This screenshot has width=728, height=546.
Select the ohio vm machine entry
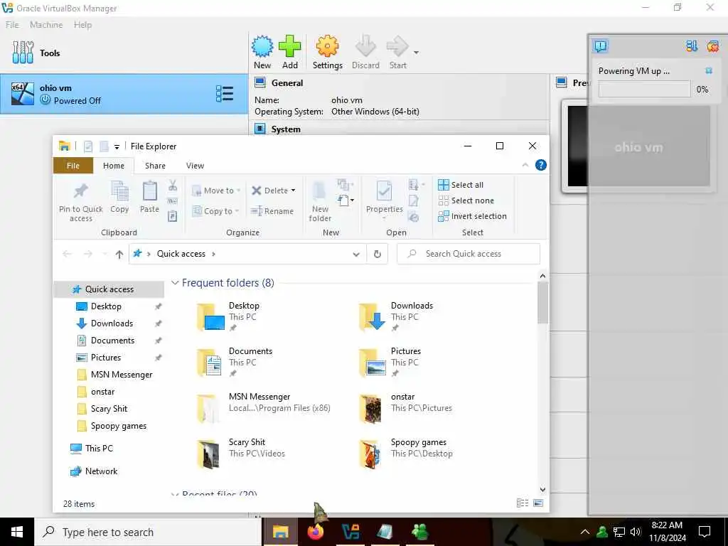point(124,94)
